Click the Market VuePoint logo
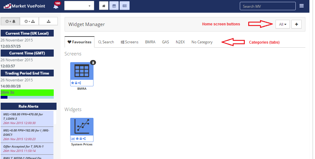 pyautogui.click(x=24, y=6)
